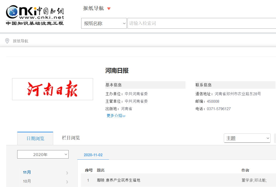Image resolution: width=276 pixels, height=187 pixels.
Task: Open the 报纸名称 search field dropdown
Action: (x=104, y=23)
